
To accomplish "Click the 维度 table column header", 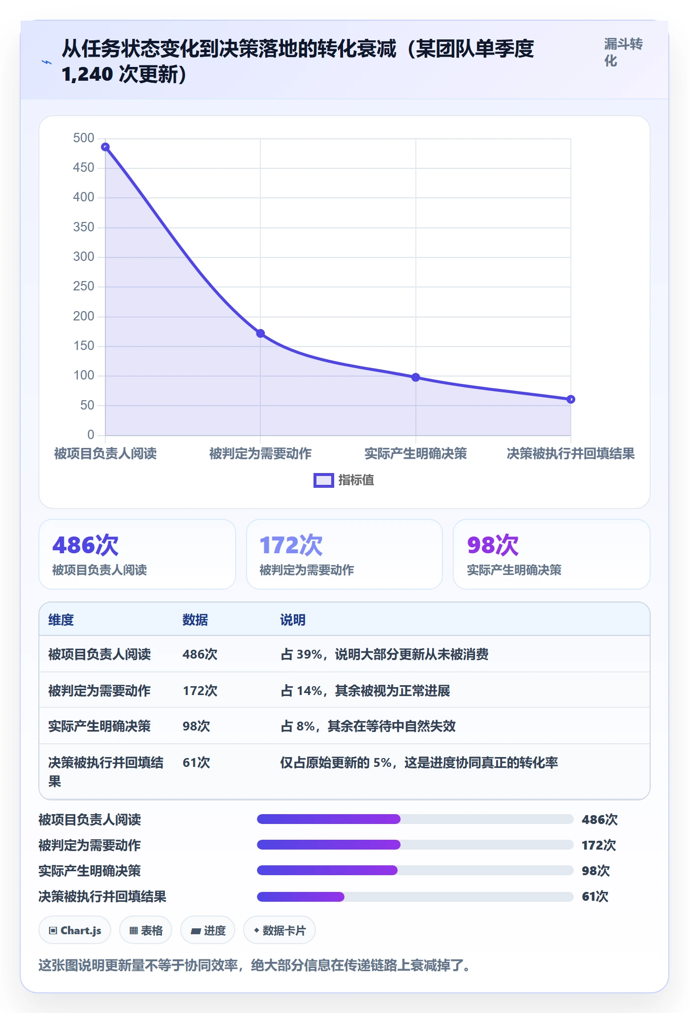I will [61, 620].
